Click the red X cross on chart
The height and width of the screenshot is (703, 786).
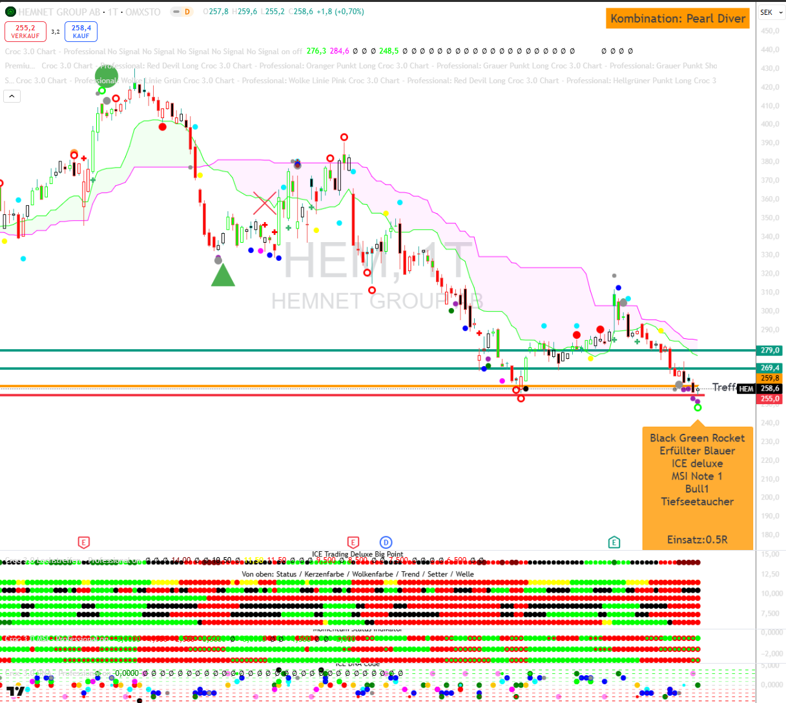[x=264, y=204]
